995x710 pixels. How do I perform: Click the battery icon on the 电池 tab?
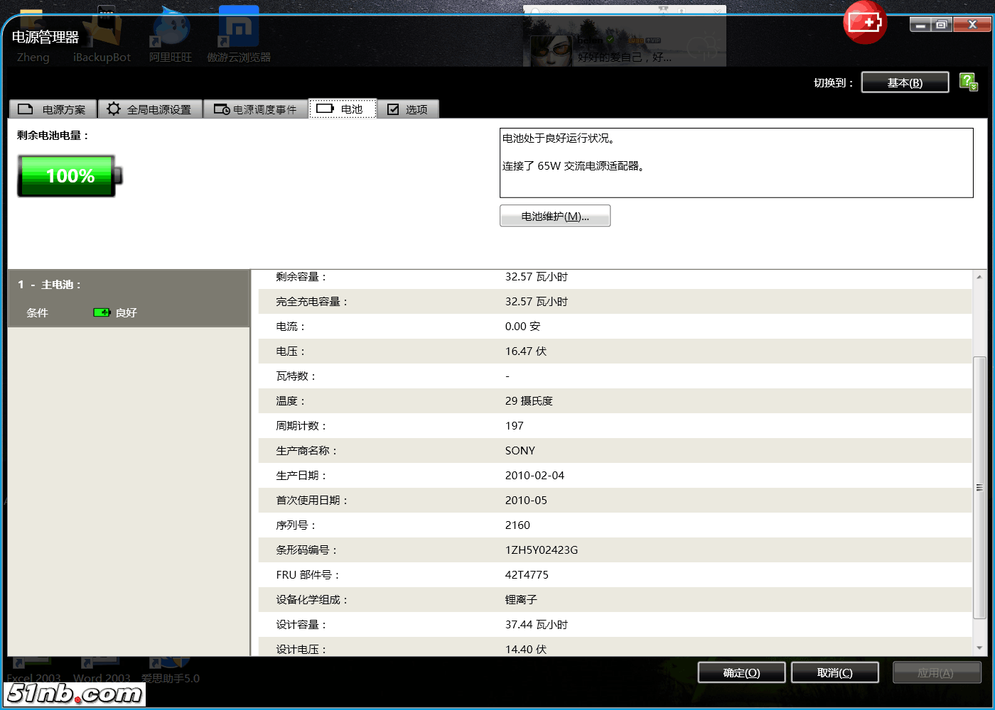click(x=325, y=109)
